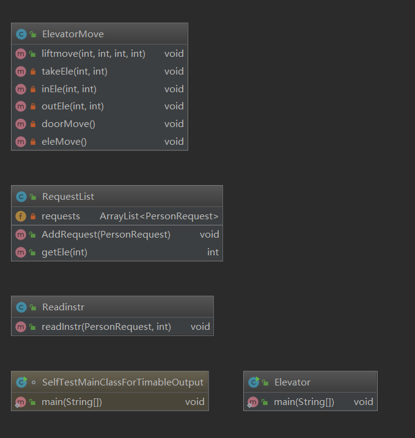Image resolution: width=415 pixels, height=438 pixels.
Task: Click the lock icon beside takeEle
Action: (x=33, y=71)
